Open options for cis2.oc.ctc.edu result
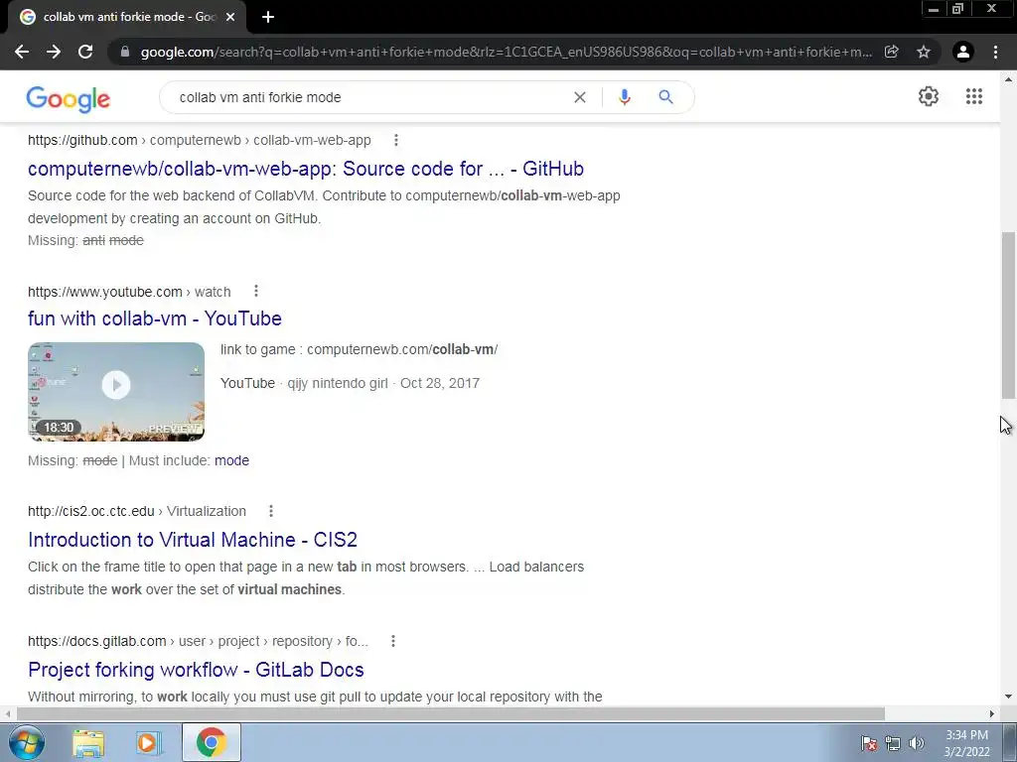The image size is (1017, 762). click(271, 511)
